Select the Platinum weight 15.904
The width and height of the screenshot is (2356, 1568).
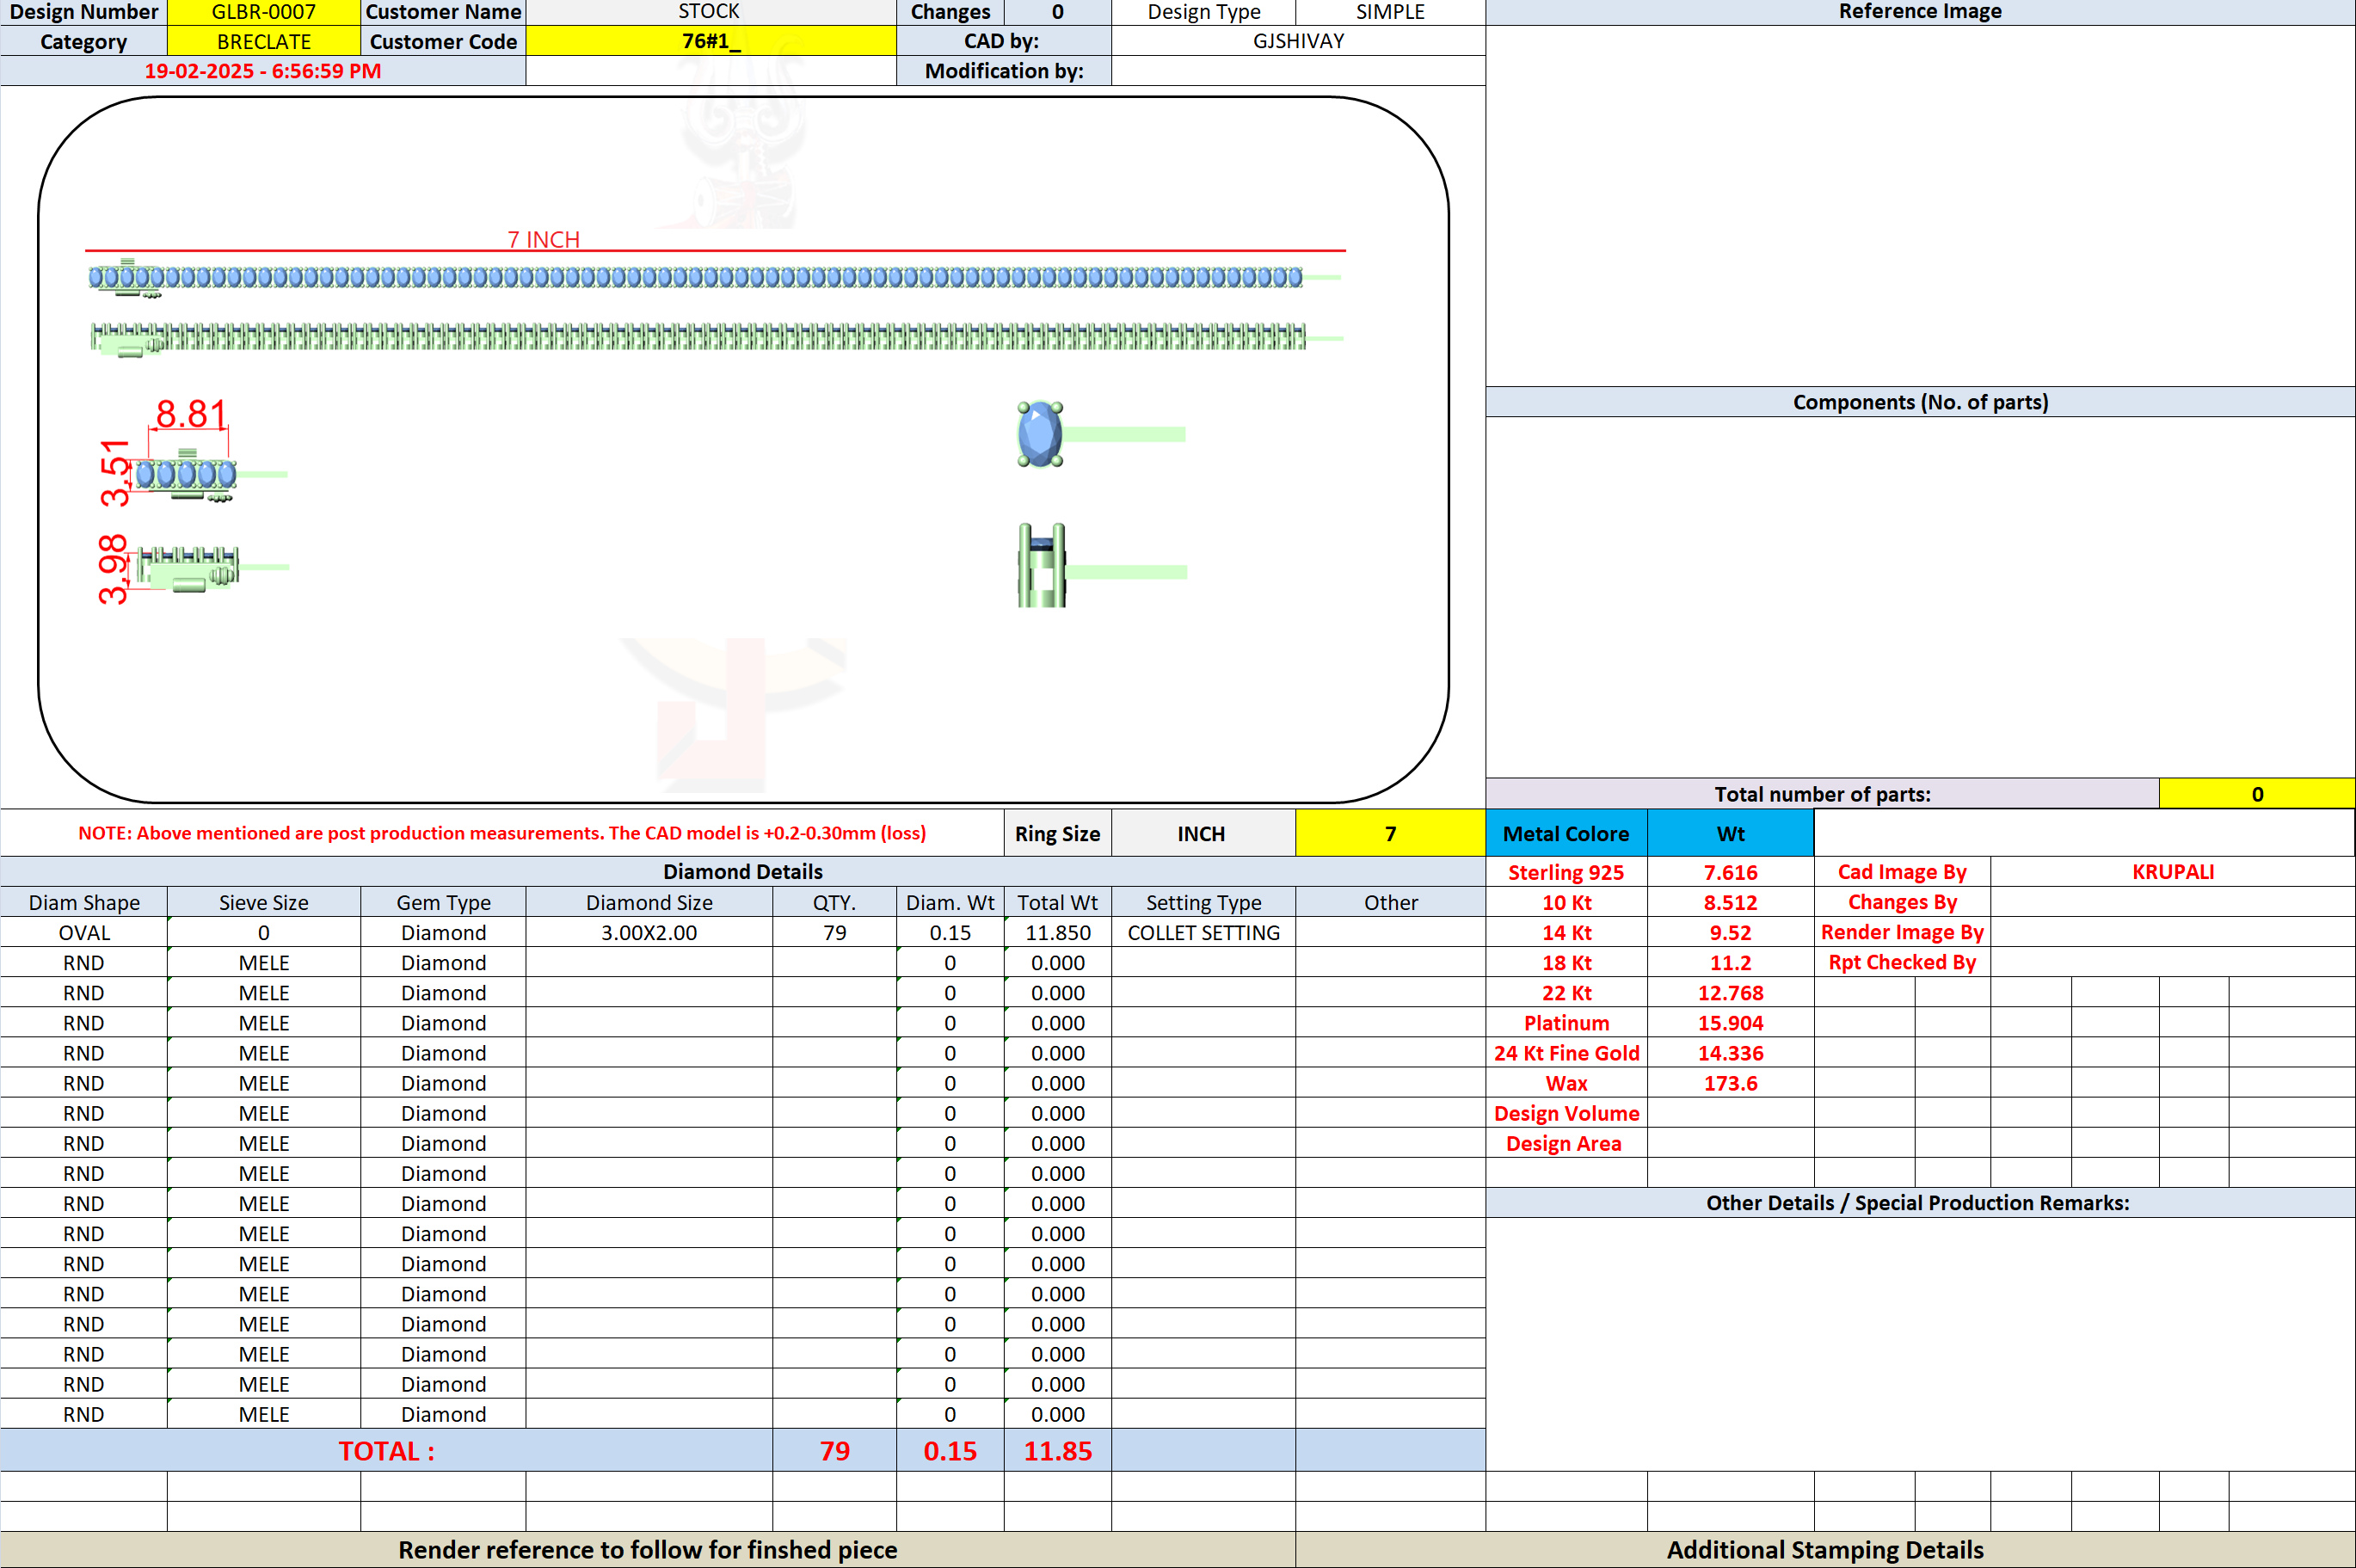1730,1022
